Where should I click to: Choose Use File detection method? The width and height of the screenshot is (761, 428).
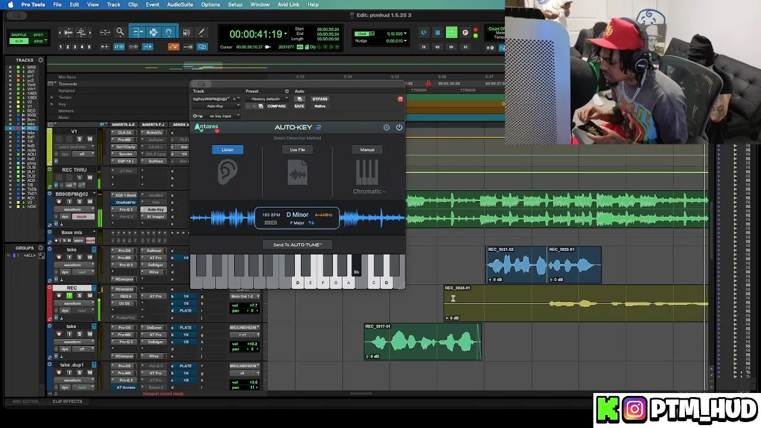coord(297,150)
